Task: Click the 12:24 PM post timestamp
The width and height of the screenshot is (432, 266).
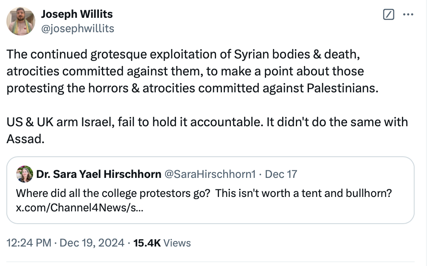Action: pos(29,243)
